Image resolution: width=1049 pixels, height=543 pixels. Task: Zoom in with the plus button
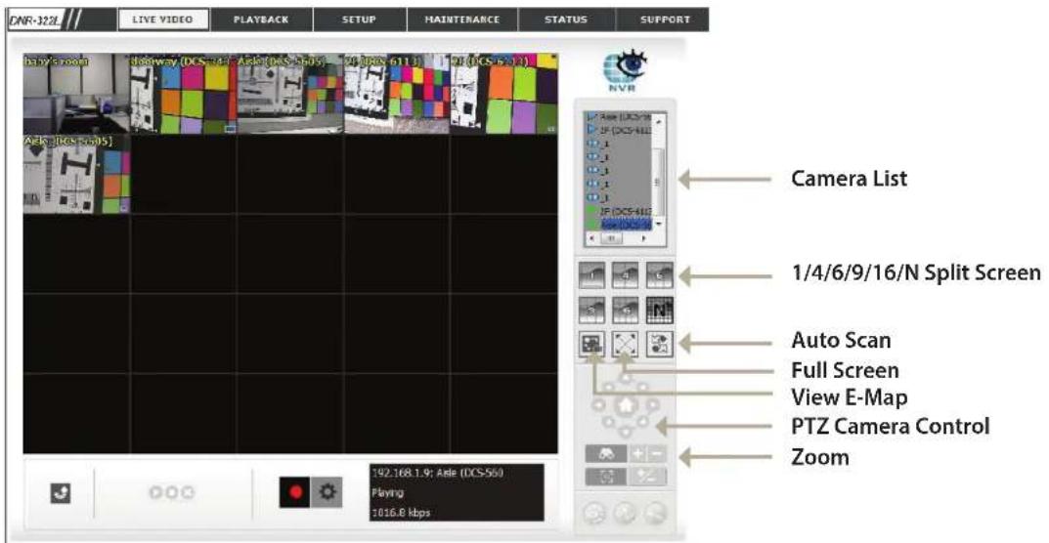[639, 455]
